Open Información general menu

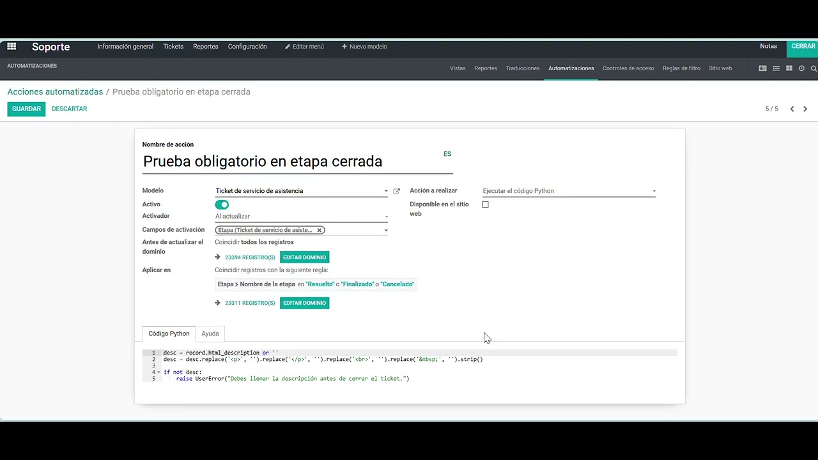(125, 47)
